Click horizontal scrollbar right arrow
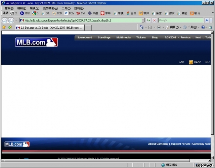This screenshot has height=168, width=215. pos(209,161)
